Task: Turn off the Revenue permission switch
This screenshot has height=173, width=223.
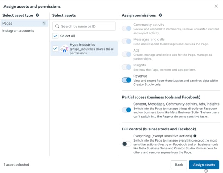Action: (127, 80)
